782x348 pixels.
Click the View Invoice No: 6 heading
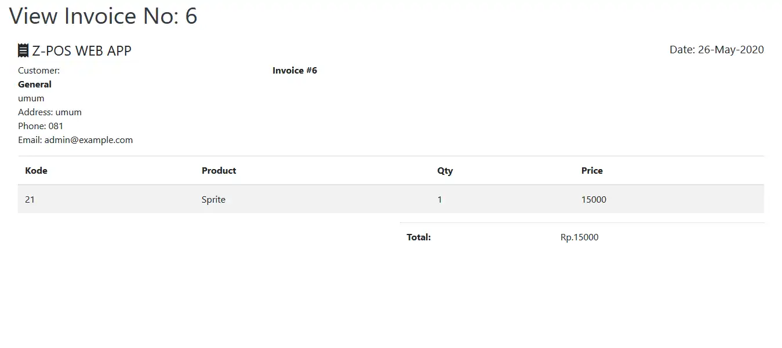103,16
